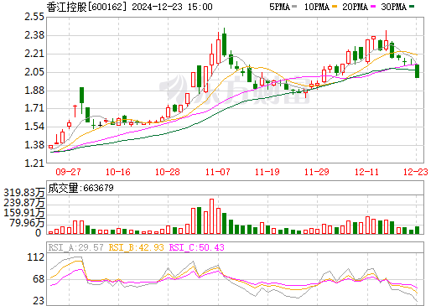Click the 20PMA magenta legend swatch

pos(373,7)
